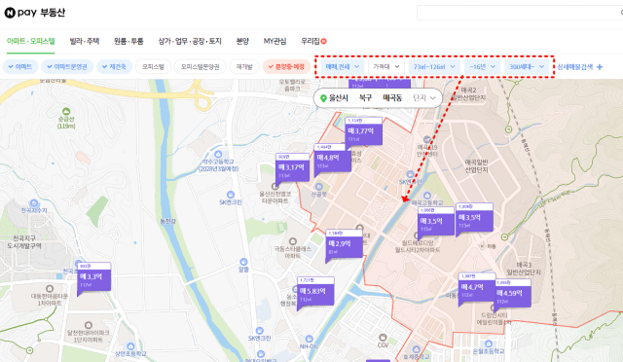Screen dimensions: 623x362
Task: Open the Npay 부동산 logo home
Action: [35, 13]
